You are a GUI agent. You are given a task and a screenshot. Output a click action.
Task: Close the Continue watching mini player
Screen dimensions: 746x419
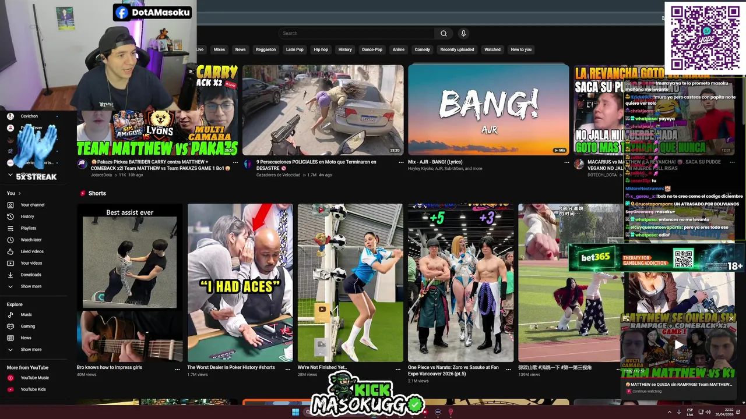point(731,319)
